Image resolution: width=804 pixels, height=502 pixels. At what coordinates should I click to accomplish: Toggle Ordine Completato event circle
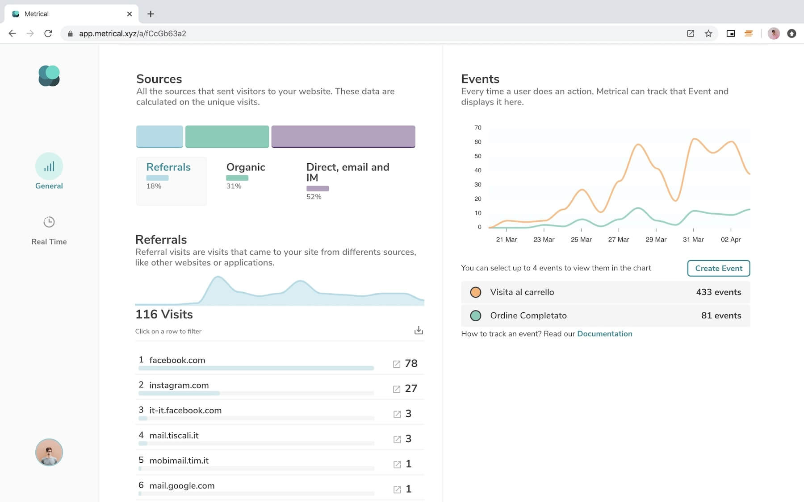[x=476, y=316]
